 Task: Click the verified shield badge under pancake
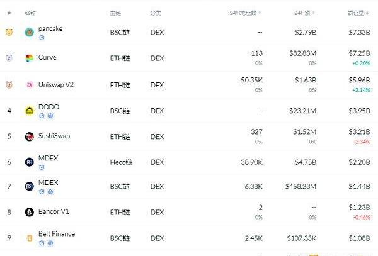click(42, 38)
